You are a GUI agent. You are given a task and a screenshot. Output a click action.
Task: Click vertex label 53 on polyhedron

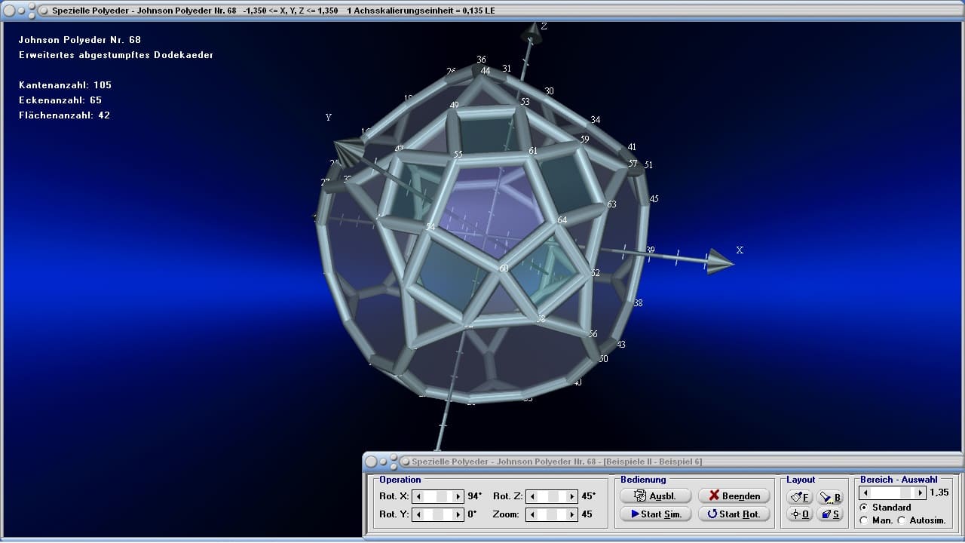click(x=525, y=102)
